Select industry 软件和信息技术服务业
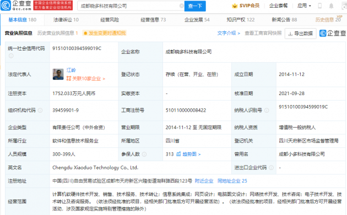 pyautogui.click(x=75, y=141)
